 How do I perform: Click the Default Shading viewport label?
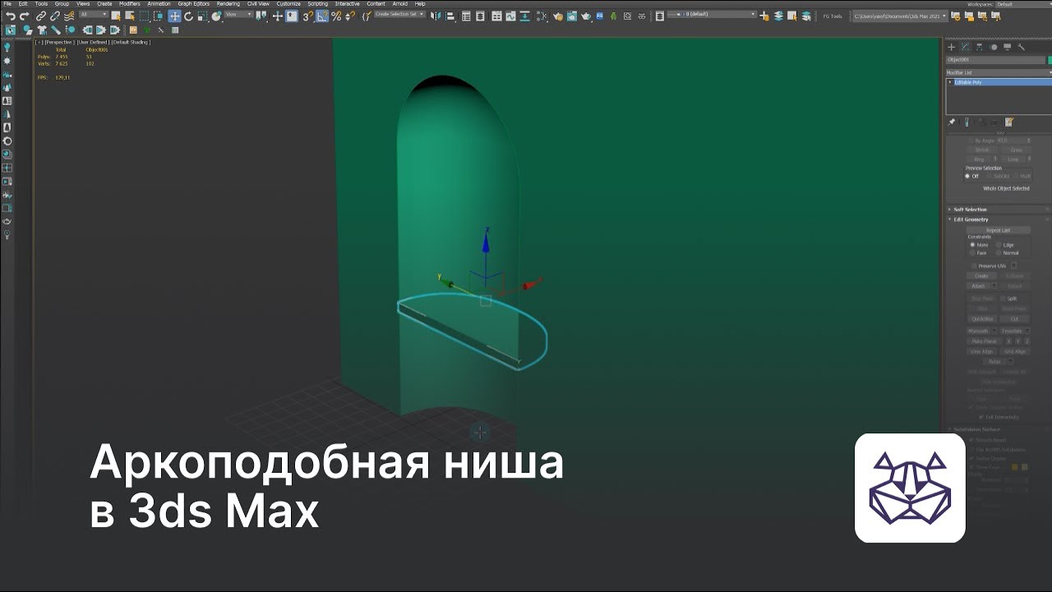click(131, 42)
